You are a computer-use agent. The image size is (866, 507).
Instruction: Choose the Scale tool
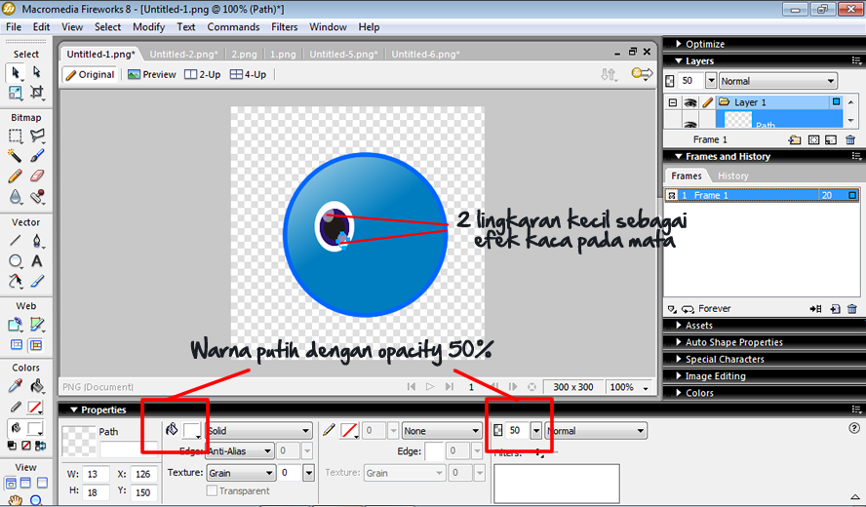click(x=16, y=93)
